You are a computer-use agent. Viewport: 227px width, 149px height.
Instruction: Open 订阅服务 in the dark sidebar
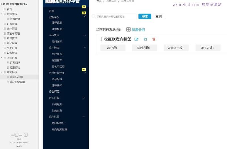(x=57, y=41)
